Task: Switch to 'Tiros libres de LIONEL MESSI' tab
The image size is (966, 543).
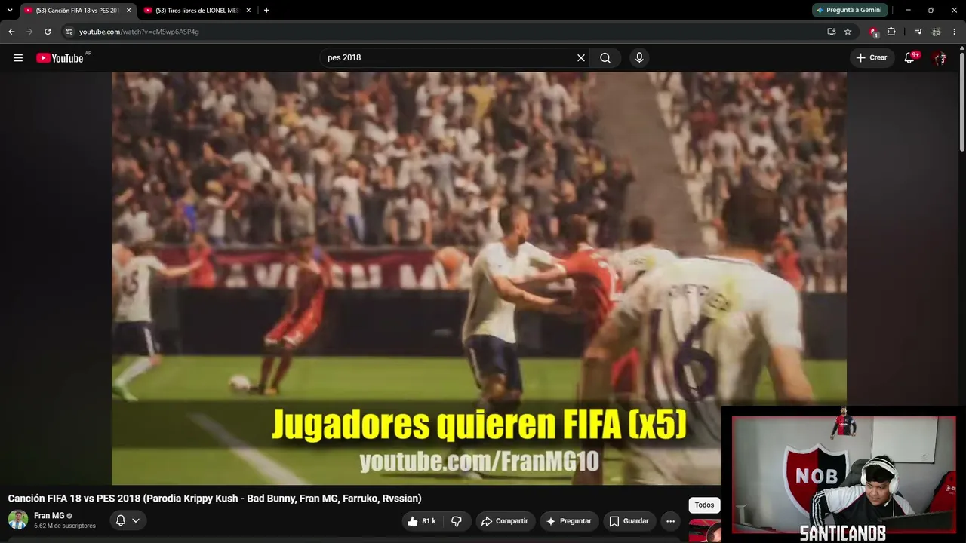Action: click(x=198, y=11)
